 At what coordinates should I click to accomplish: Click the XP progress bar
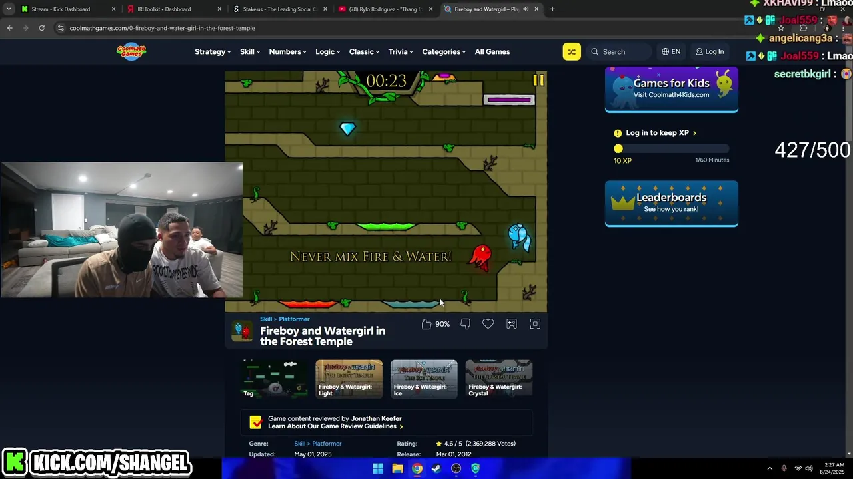coord(673,149)
